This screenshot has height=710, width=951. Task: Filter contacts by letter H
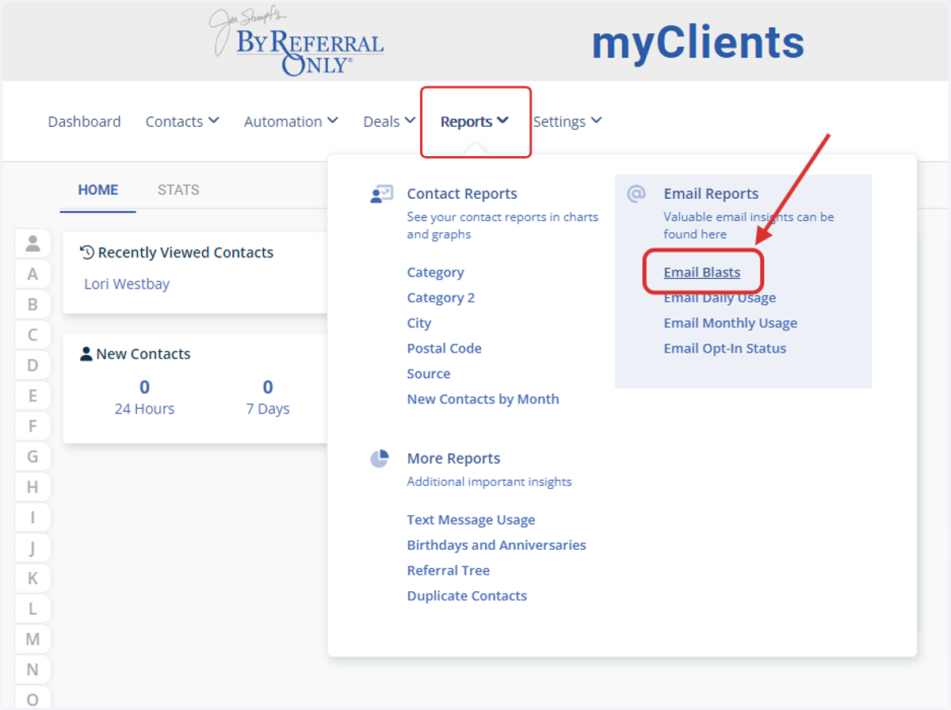tap(32, 487)
